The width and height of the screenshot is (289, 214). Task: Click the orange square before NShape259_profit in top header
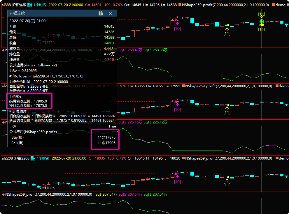pos(179,5)
